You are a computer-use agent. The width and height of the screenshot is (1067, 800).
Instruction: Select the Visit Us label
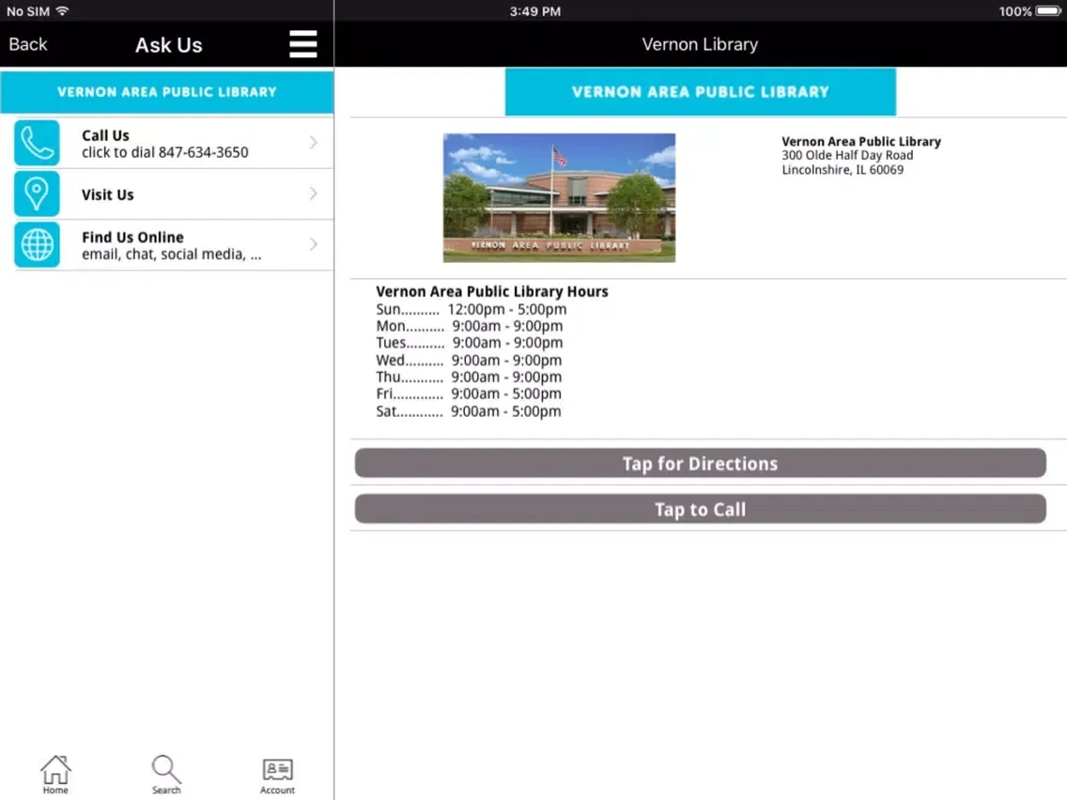pos(107,194)
